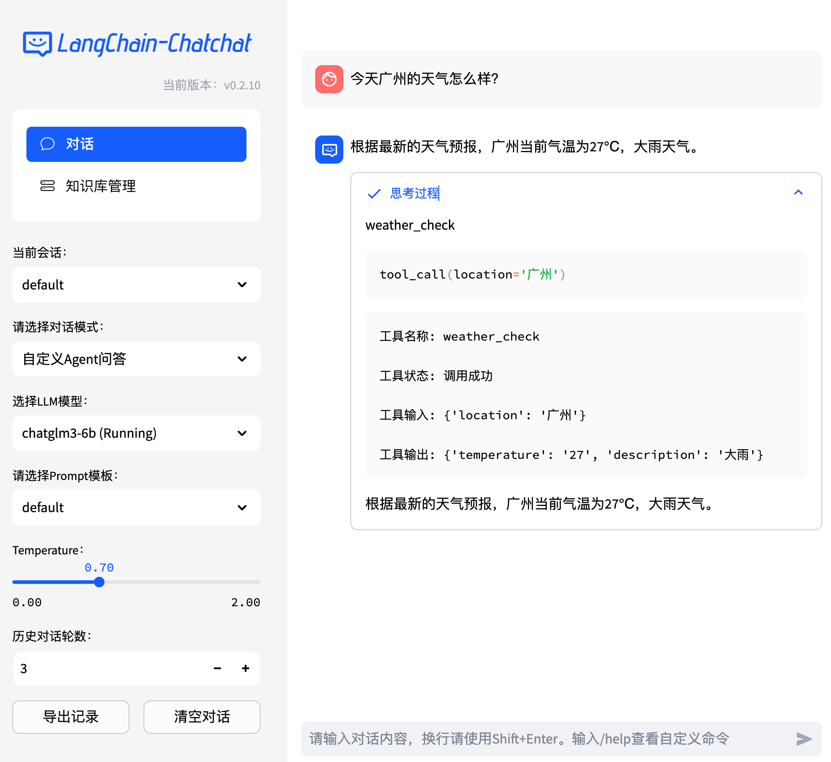The image size is (831, 762).
Task: Switch to the 对话 menu item
Action: [136, 144]
